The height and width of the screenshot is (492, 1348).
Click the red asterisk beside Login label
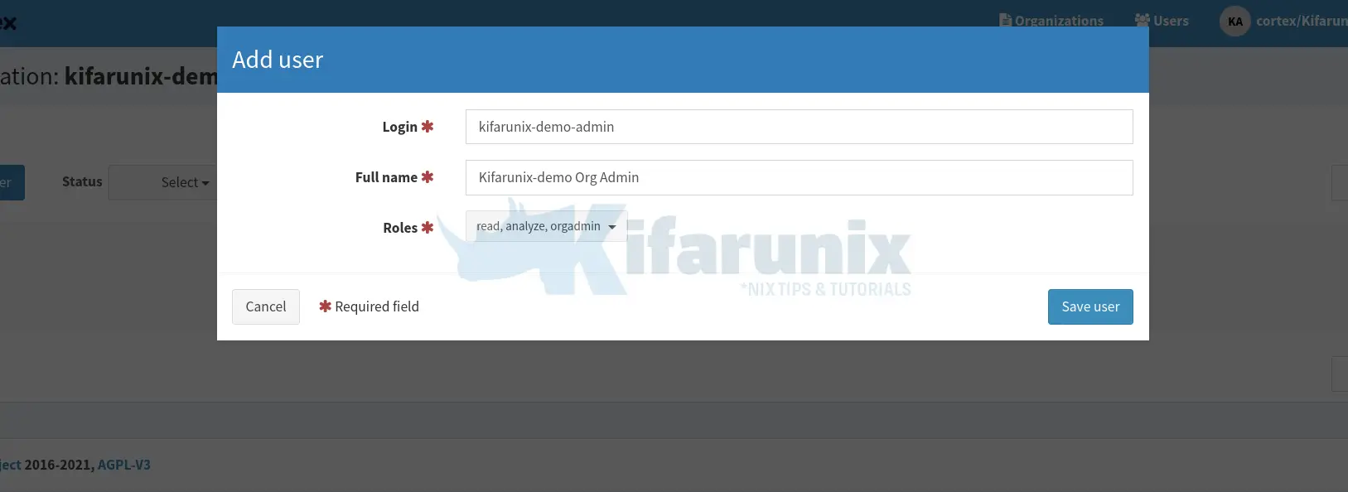(x=428, y=127)
